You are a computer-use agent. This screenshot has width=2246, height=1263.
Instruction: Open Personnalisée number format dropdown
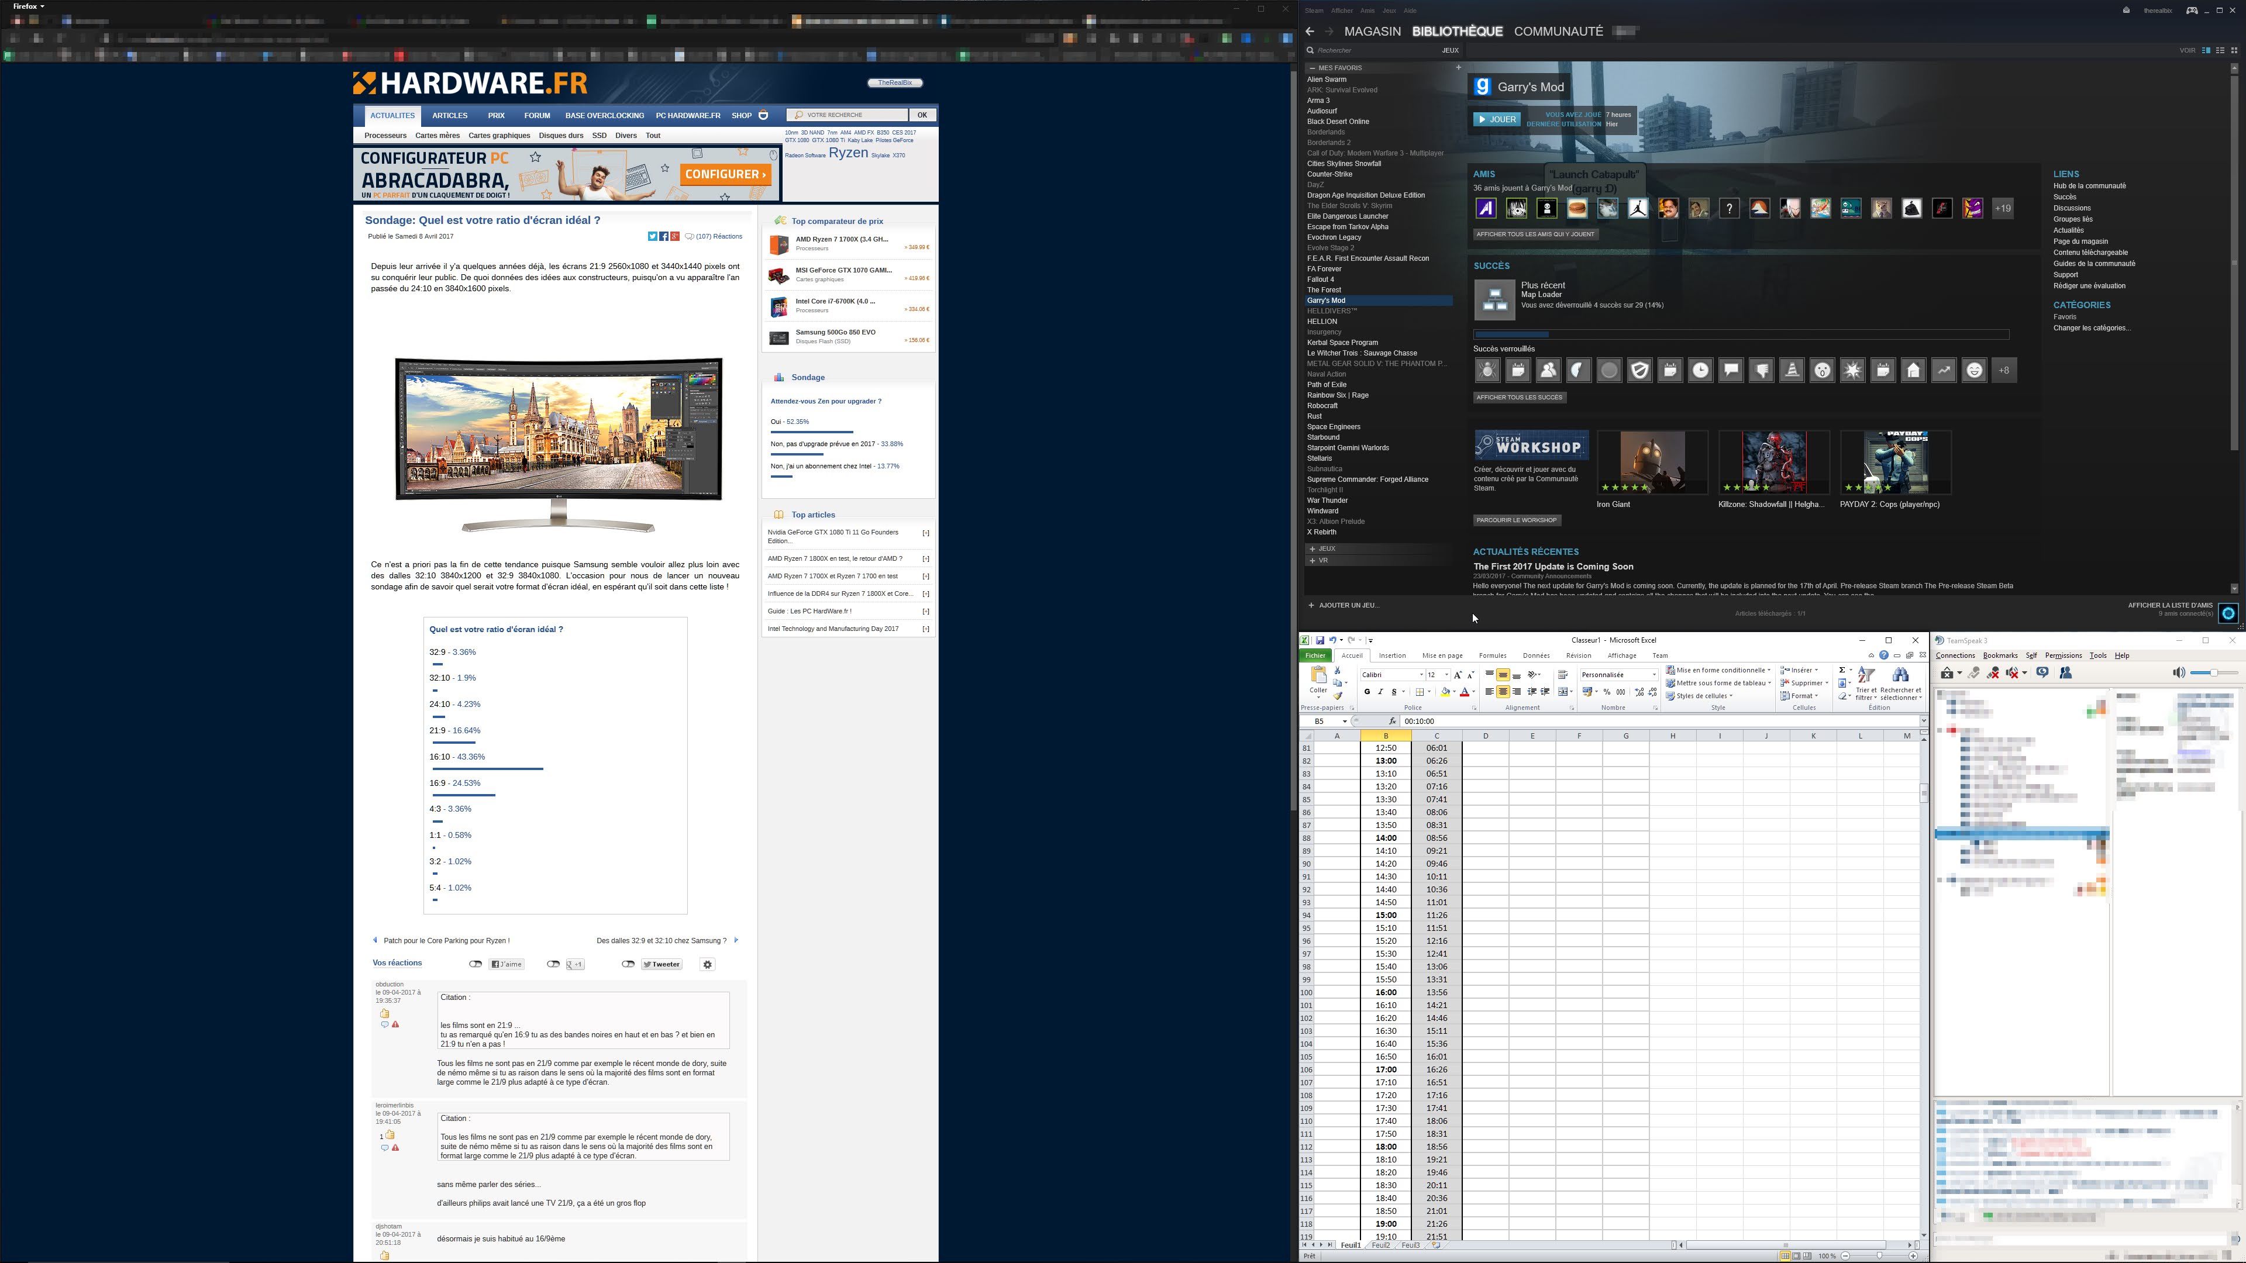pos(1653,675)
